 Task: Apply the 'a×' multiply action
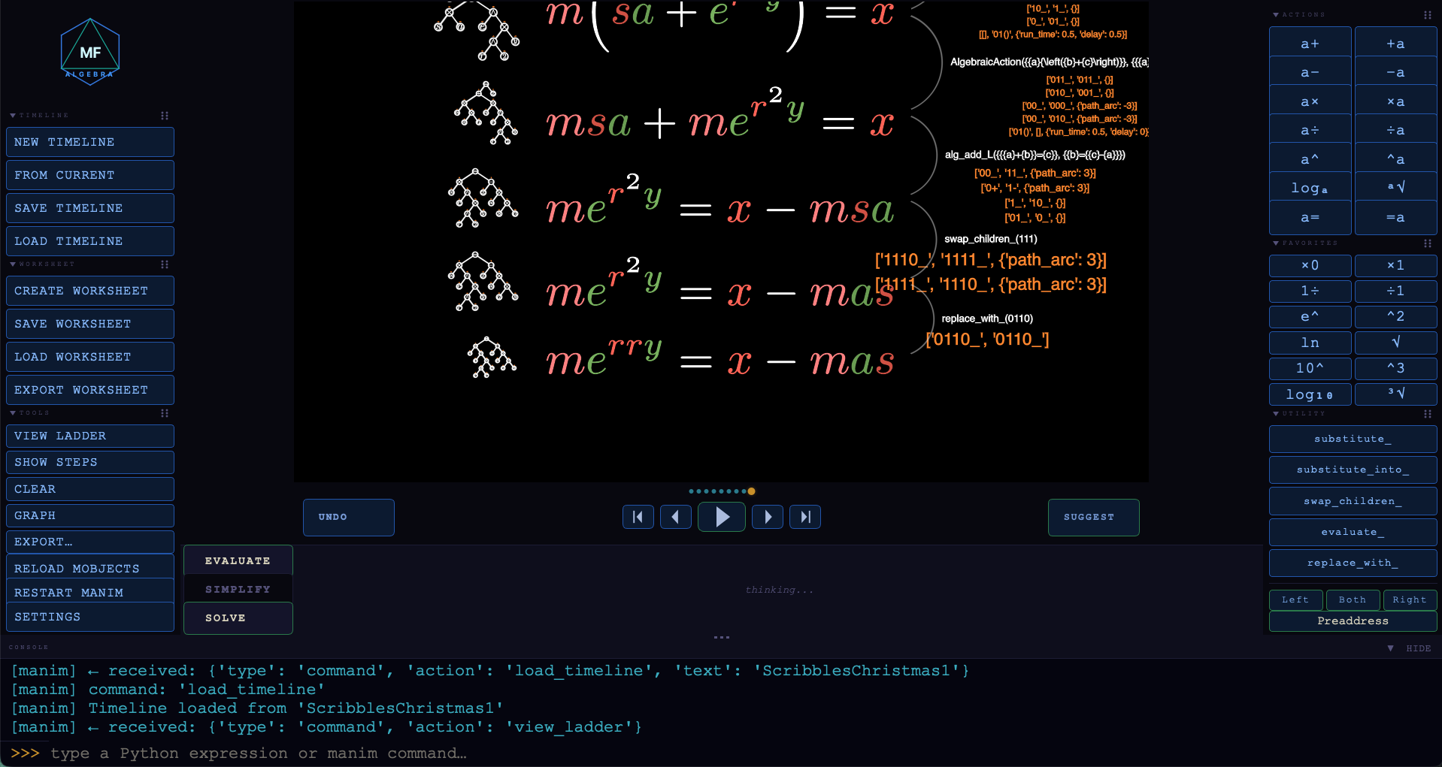tap(1310, 101)
